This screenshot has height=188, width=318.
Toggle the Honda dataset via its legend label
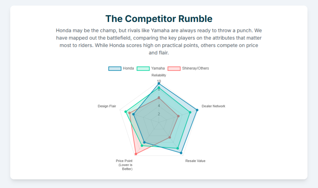(x=128, y=68)
